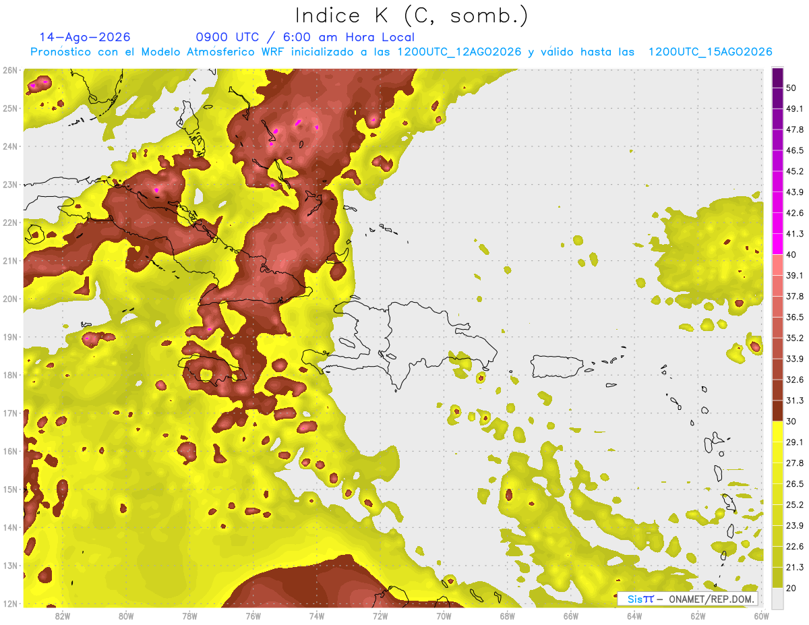Click the '22N' latitude label

(x=10, y=222)
